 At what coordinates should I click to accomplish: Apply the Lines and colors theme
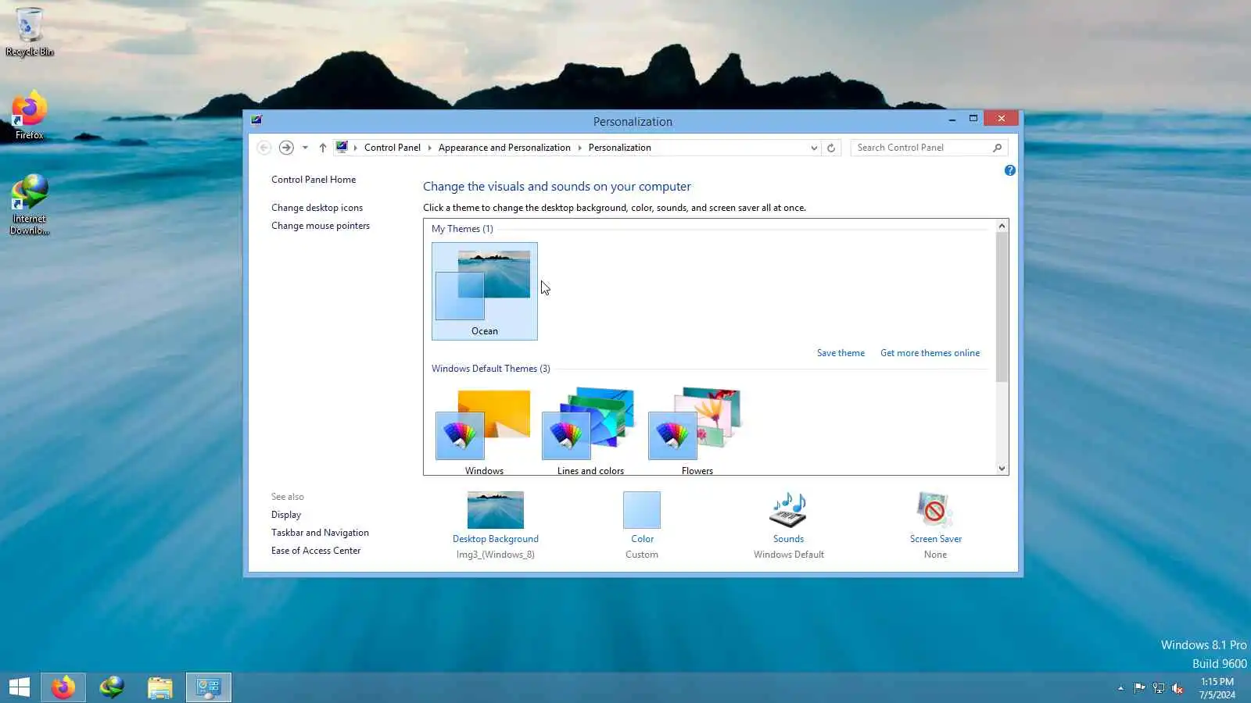pyautogui.click(x=591, y=430)
